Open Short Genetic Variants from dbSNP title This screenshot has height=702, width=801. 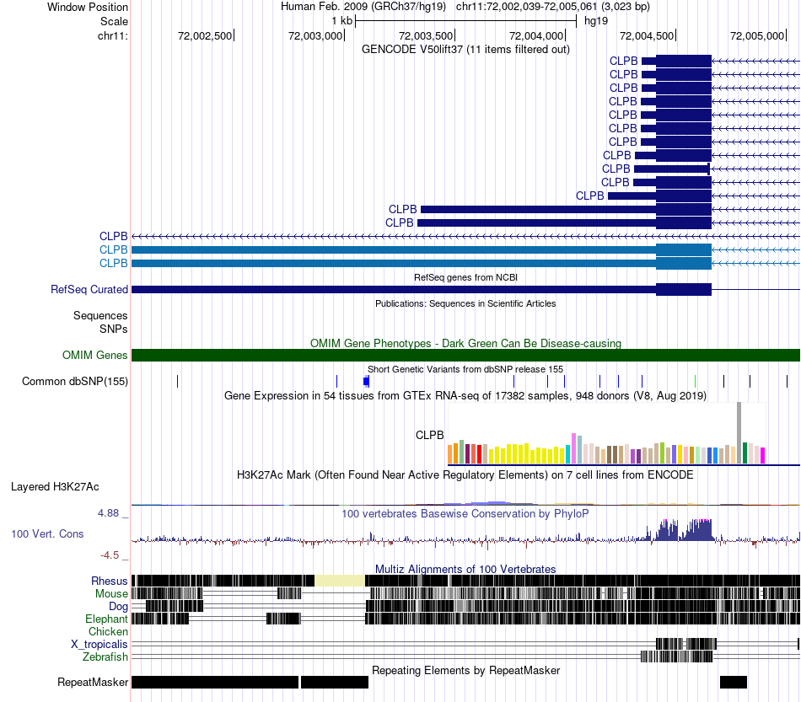[x=465, y=369]
